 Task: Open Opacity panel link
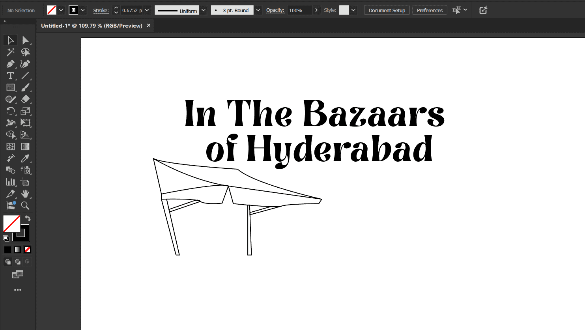tap(275, 10)
